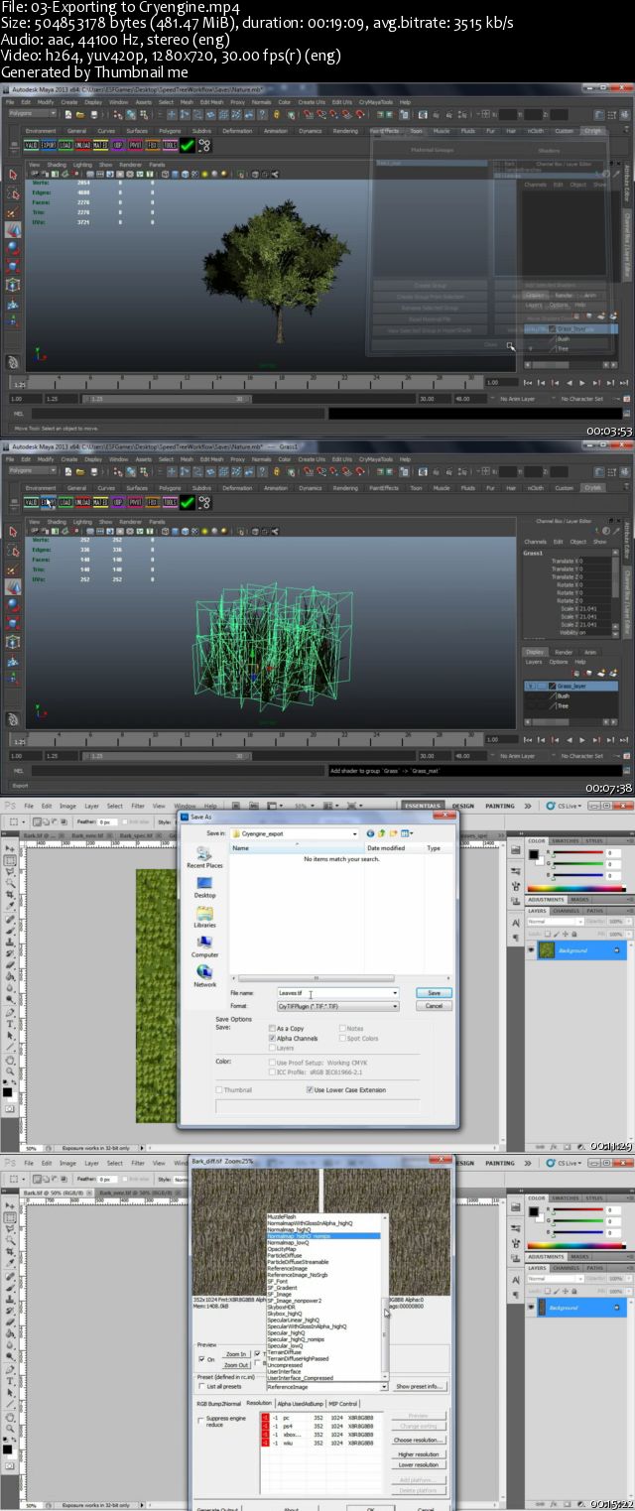Viewport: 635px width, 1511px height.
Task: Enable the List all presets checkbox
Action: click(x=201, y=1386)
